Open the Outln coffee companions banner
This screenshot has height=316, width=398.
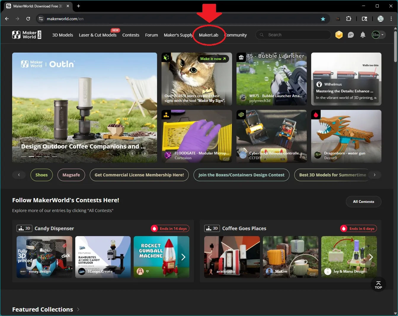coord(84,108)
